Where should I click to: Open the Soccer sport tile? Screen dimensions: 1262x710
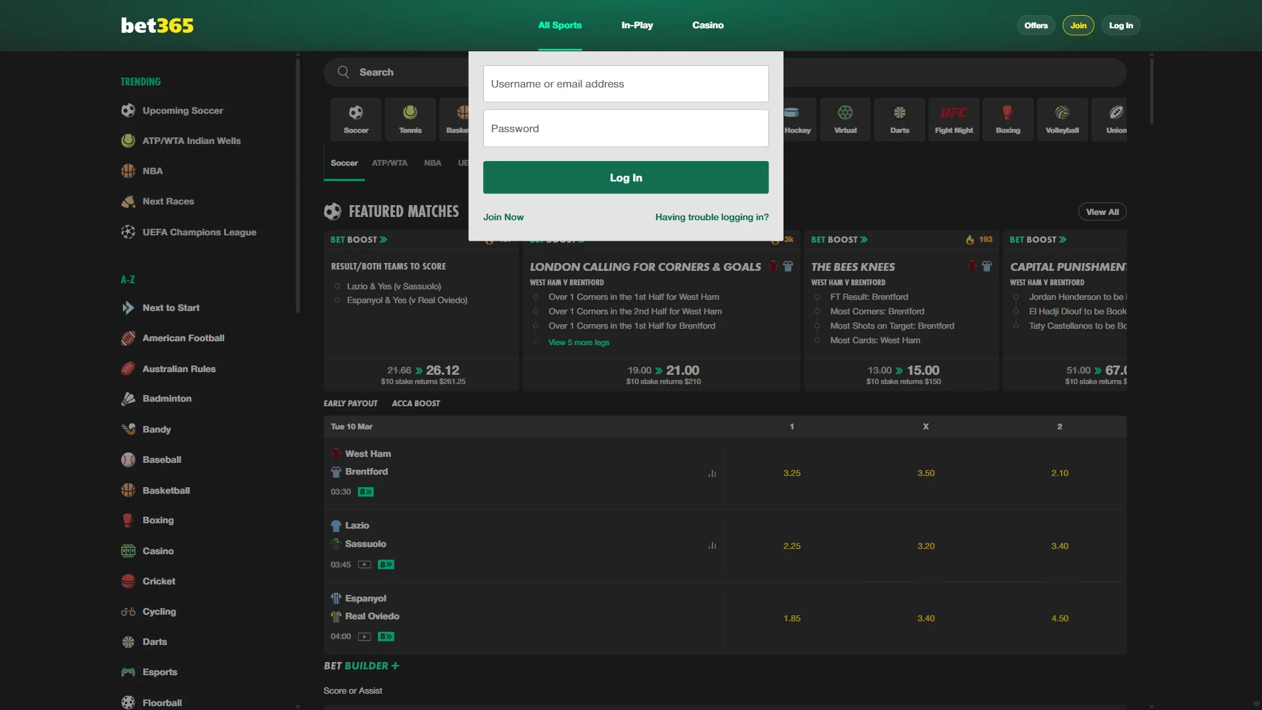(356, 119)
